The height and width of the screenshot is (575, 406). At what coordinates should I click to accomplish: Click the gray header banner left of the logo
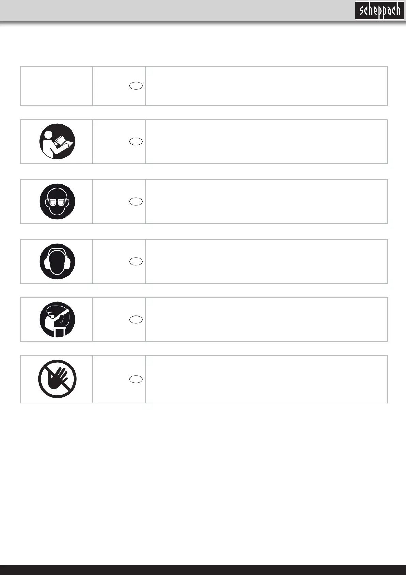point(177,11)
